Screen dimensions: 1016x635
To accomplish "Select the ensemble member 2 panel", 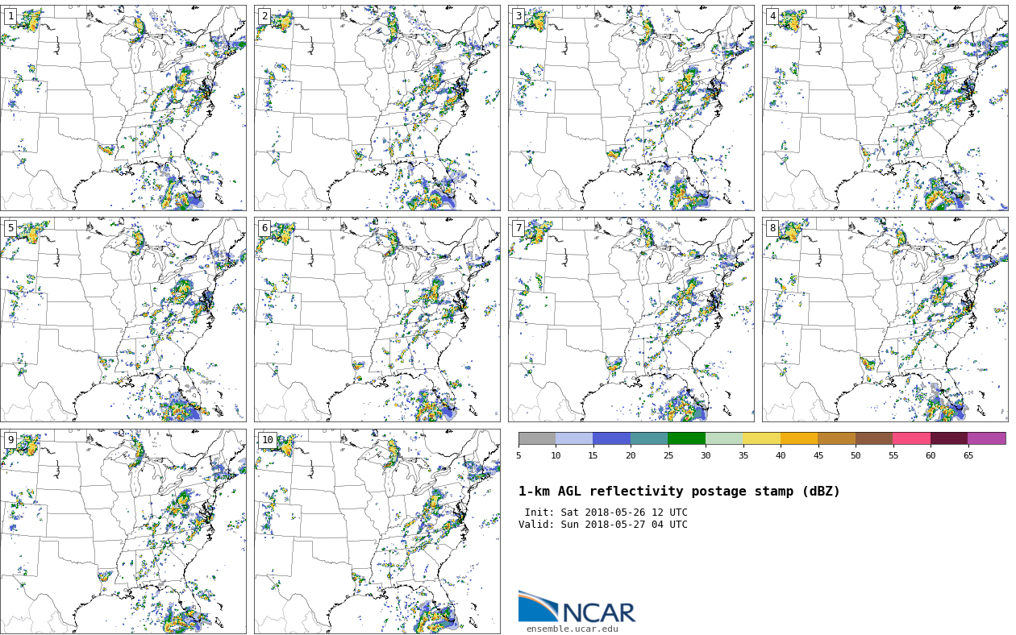I will tap(377, 108).
